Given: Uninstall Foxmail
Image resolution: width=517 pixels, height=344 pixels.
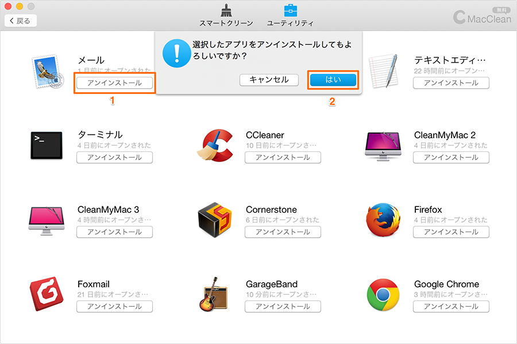Looking at the screenshot, I should (114, 307).
